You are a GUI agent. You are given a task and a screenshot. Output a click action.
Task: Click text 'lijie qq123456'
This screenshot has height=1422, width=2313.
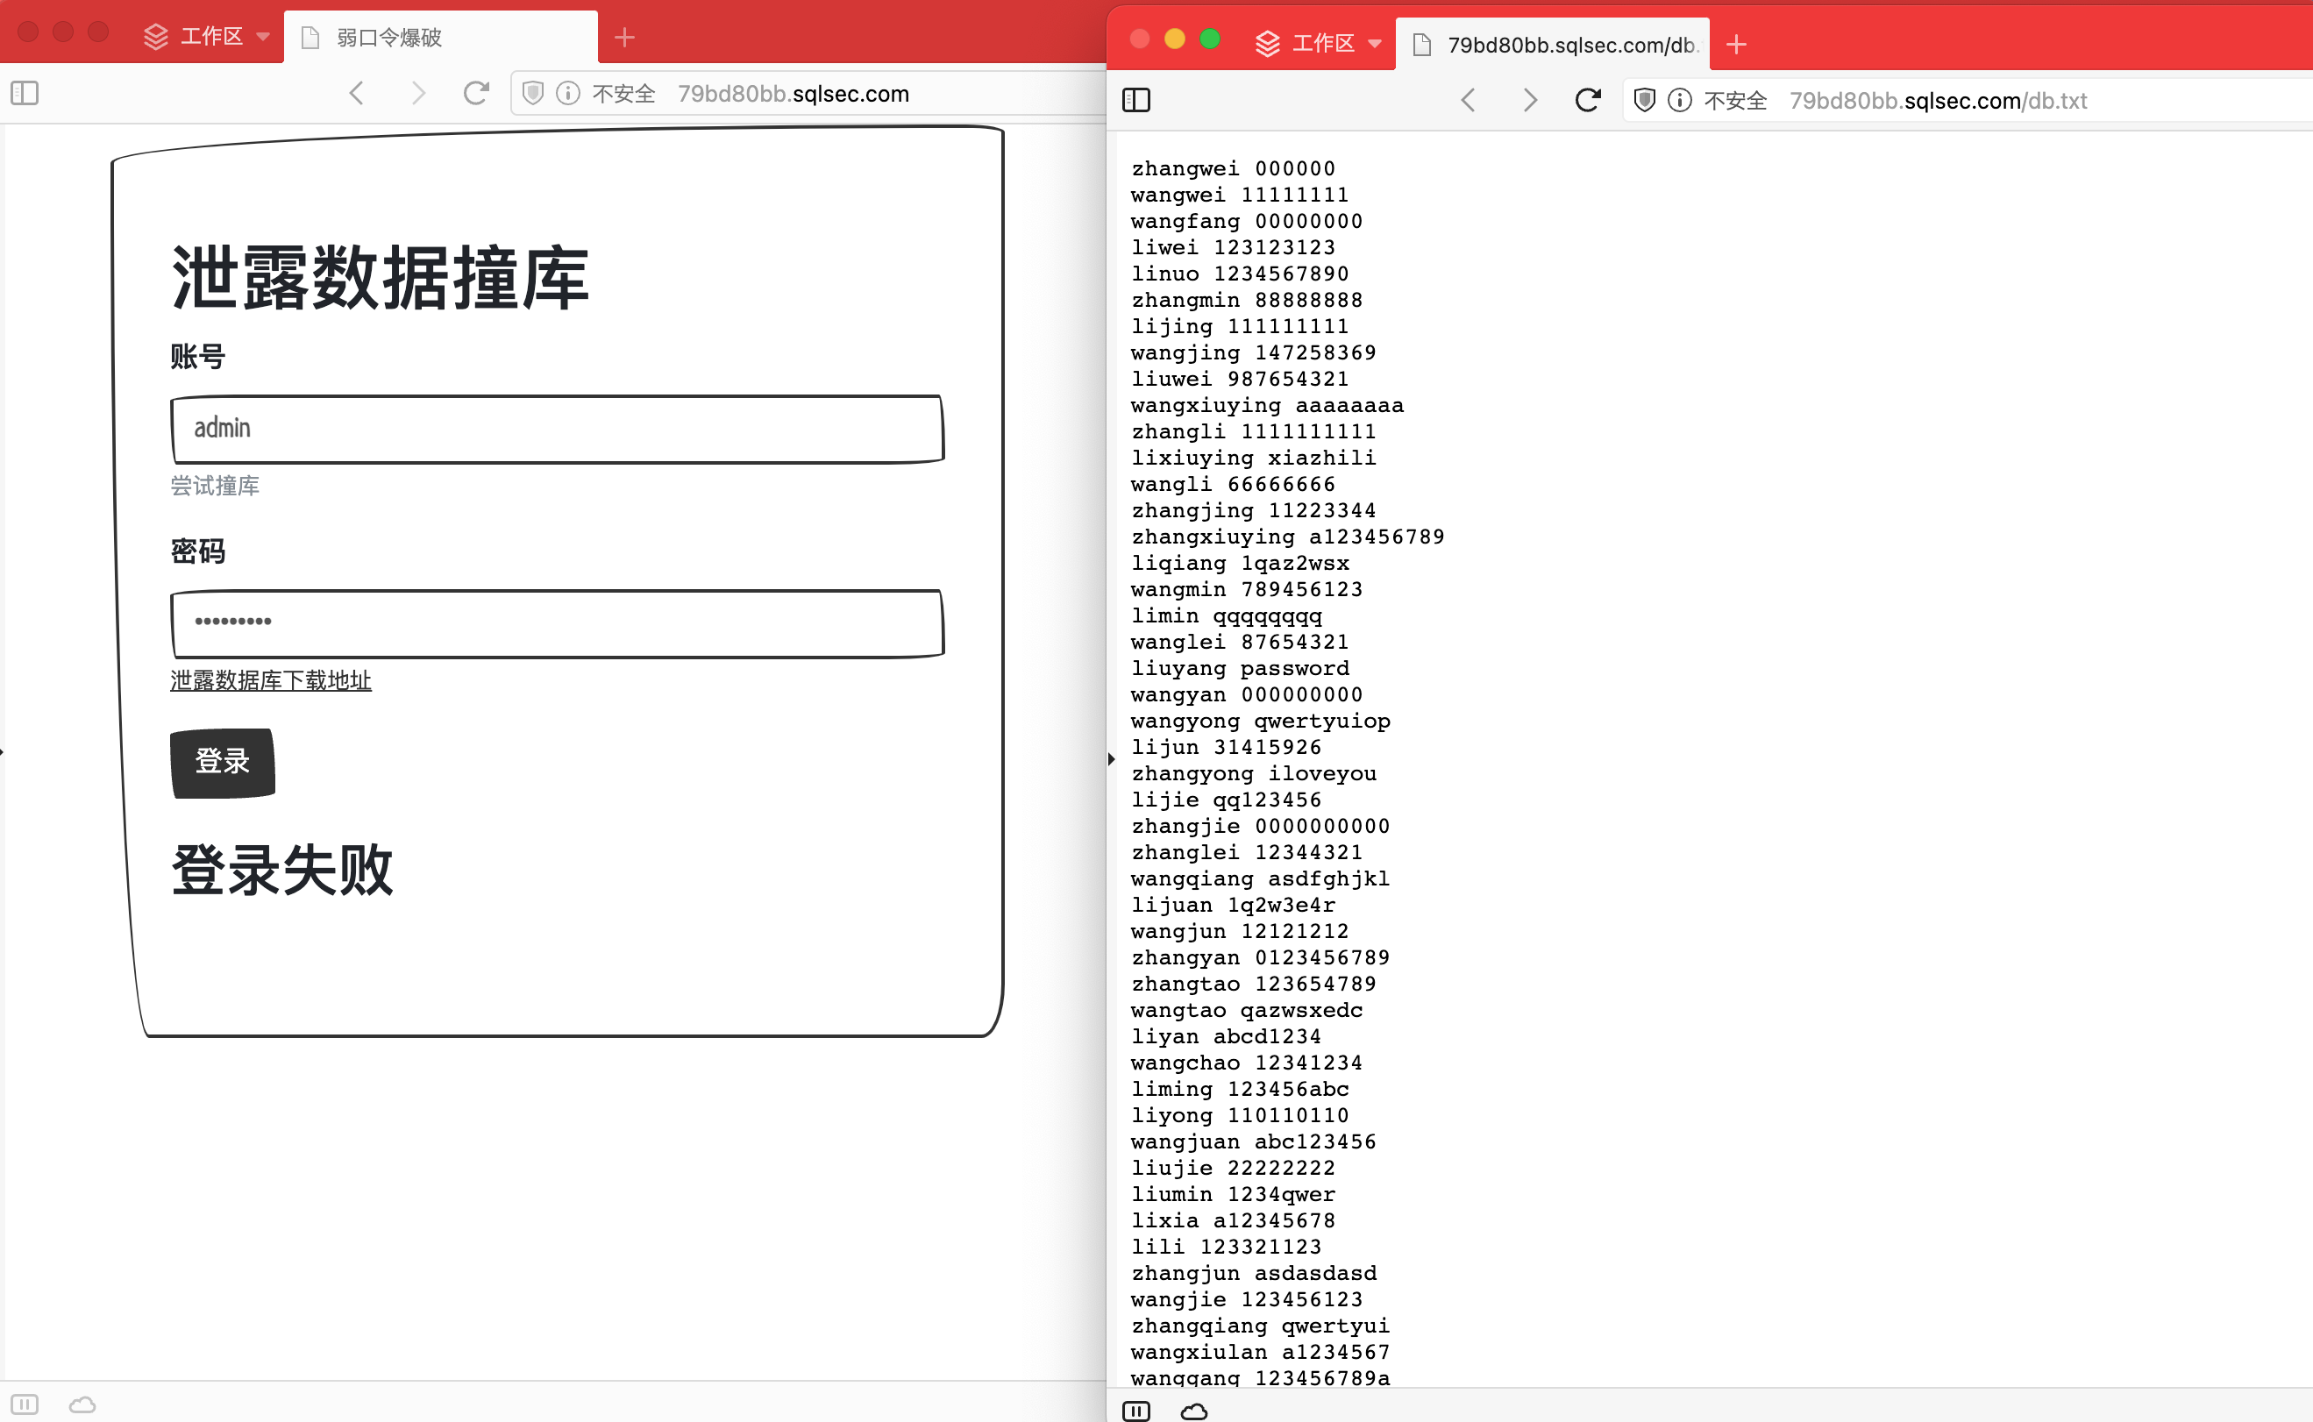(x=1227, y=800)
